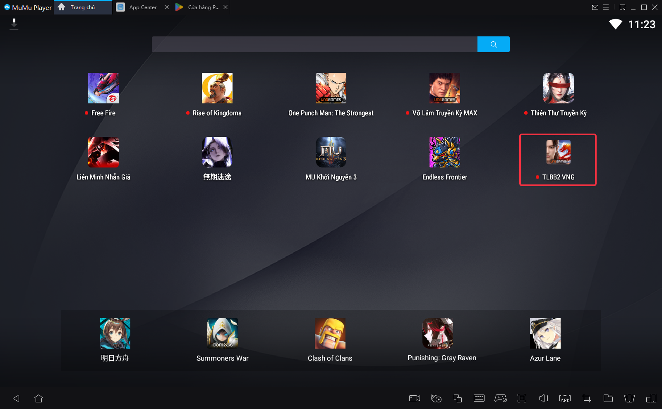Click the screenshot crop icon
This screenshot has height=409, width=662.
586,398
